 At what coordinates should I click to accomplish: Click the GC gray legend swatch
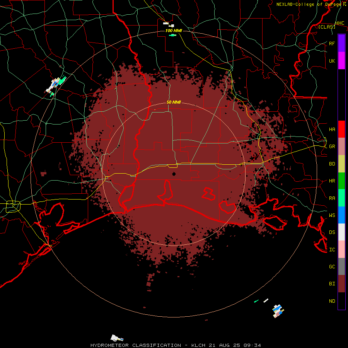click(341, 266)
